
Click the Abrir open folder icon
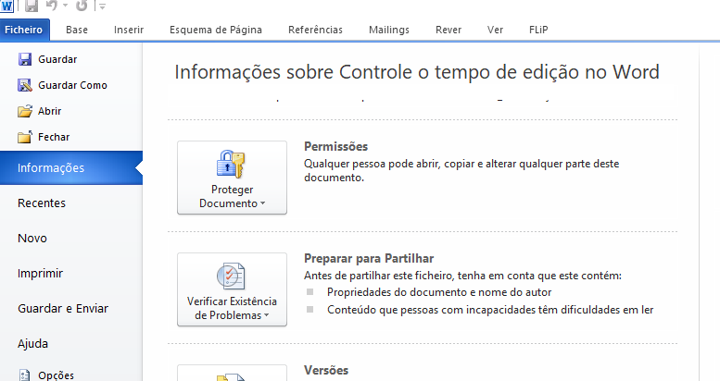[25, 111]
